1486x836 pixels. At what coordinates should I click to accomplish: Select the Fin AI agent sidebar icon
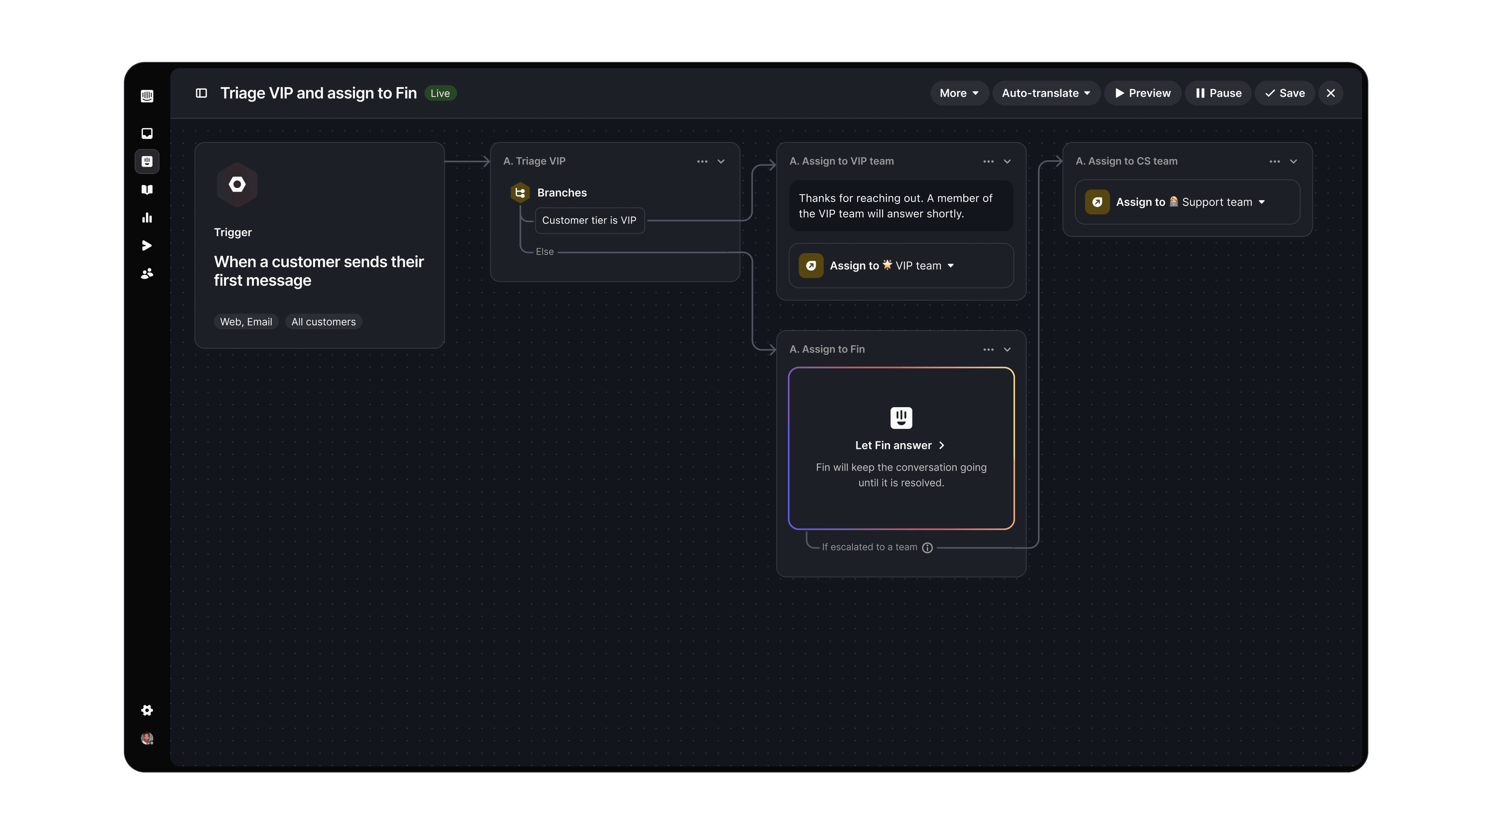147,161
